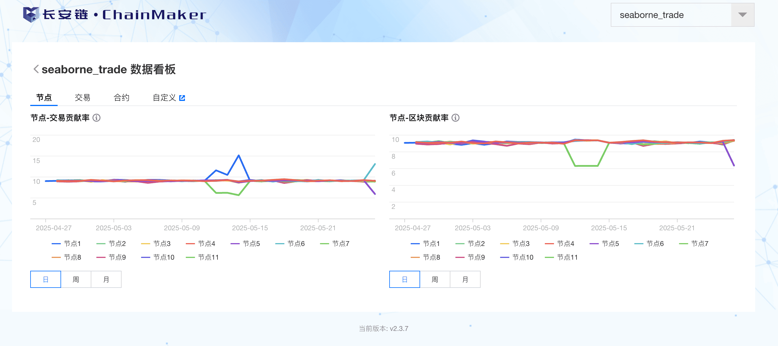Switch to the 合约 tab
The image size is (778, 346).
[x=121, y=97]
